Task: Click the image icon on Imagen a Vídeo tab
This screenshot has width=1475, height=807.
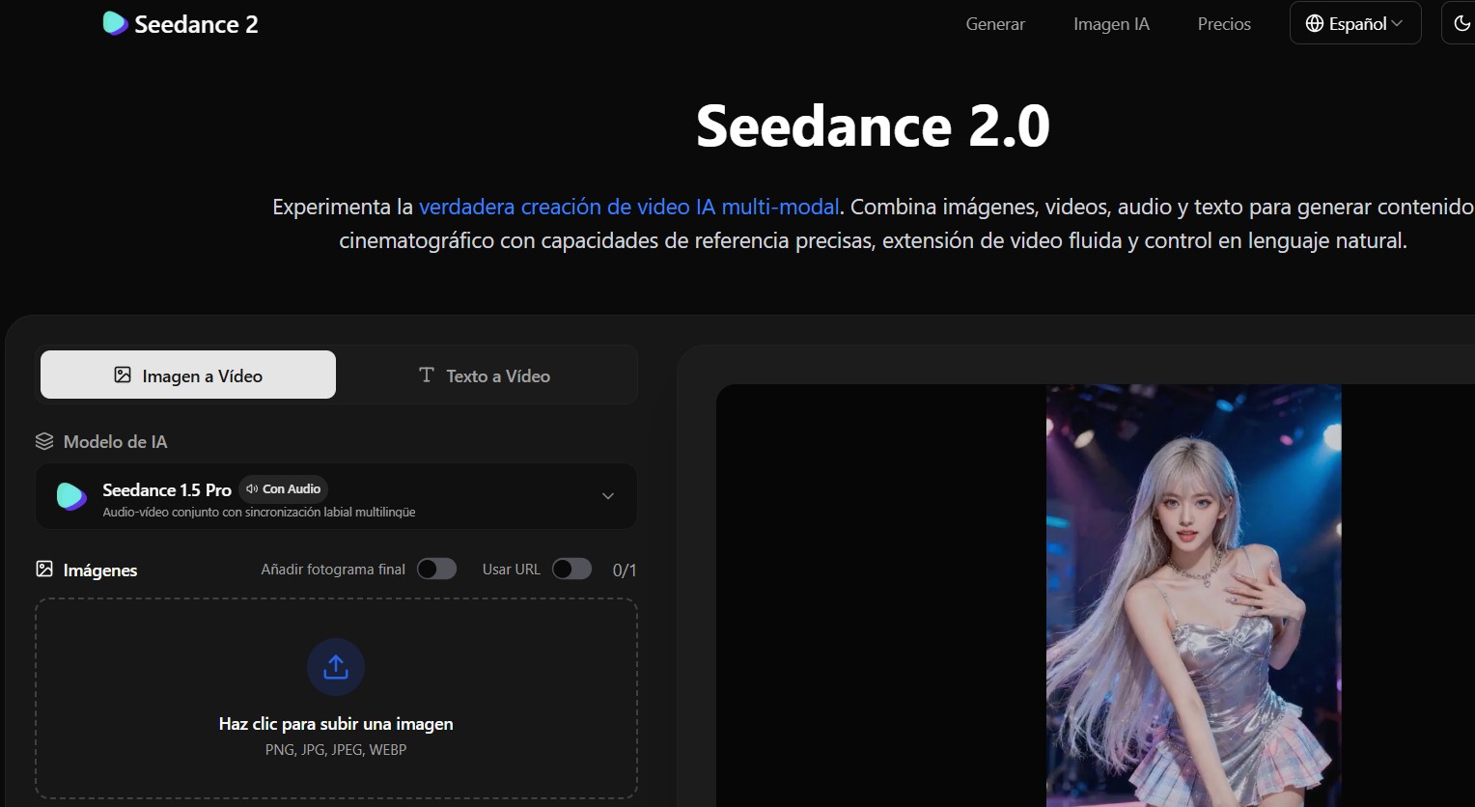Action: point(122,376)
